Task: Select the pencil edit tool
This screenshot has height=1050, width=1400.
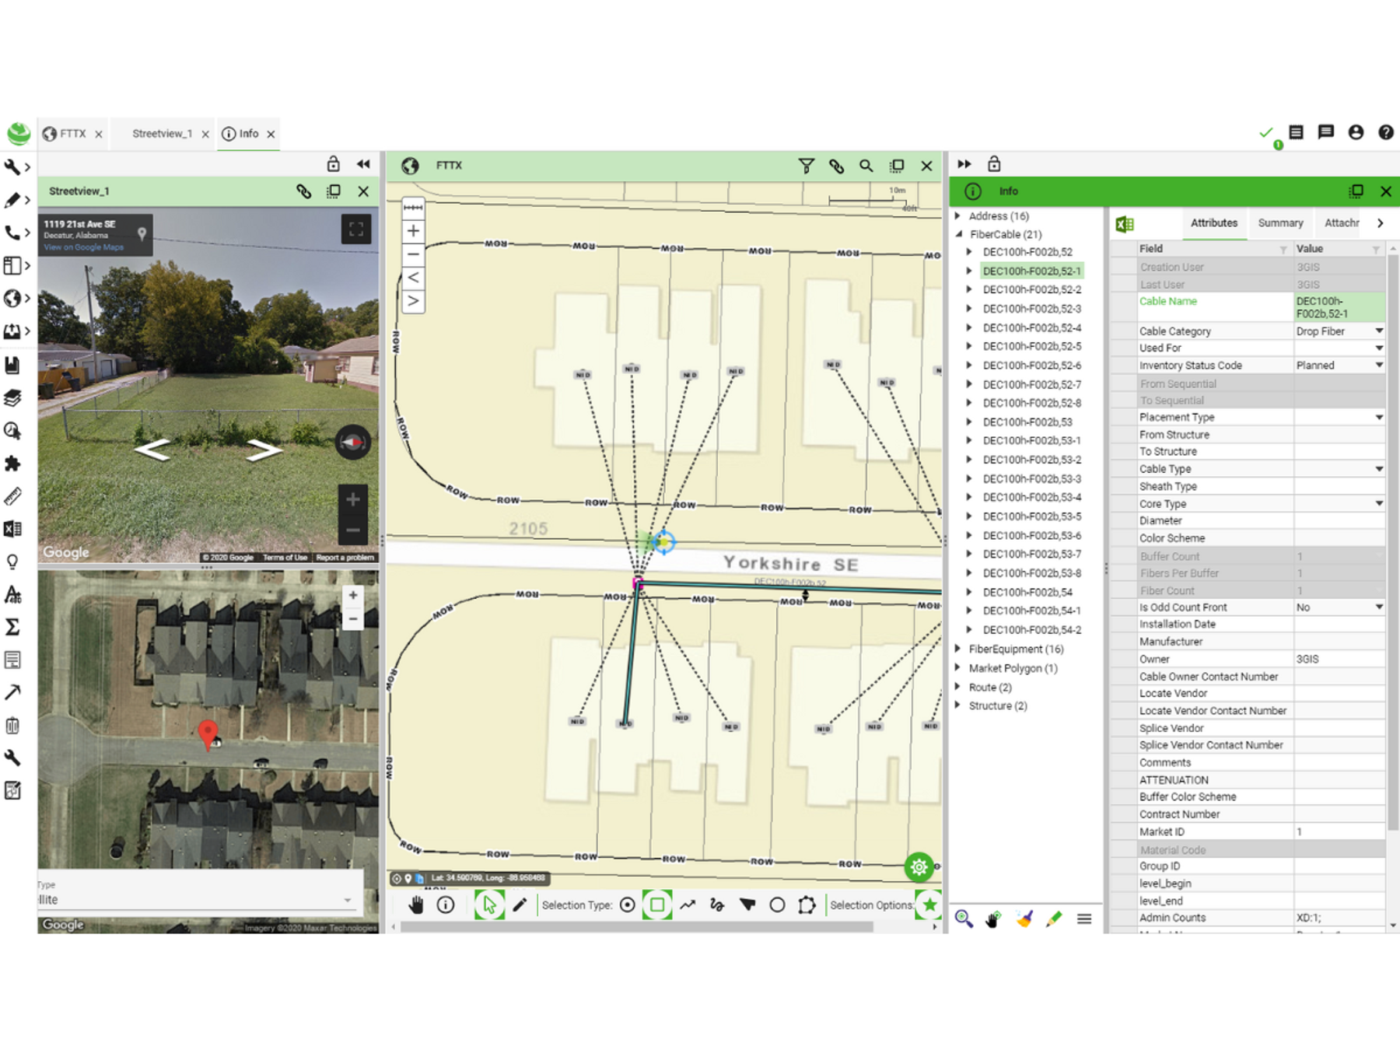Action: (520, 905)
